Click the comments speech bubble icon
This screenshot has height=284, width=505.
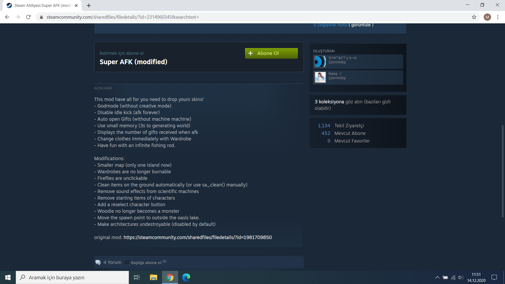point(98,262)
